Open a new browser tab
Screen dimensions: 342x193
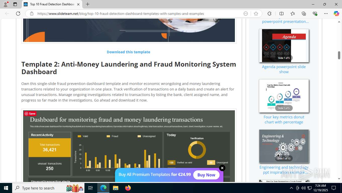[x=88, y=4]
